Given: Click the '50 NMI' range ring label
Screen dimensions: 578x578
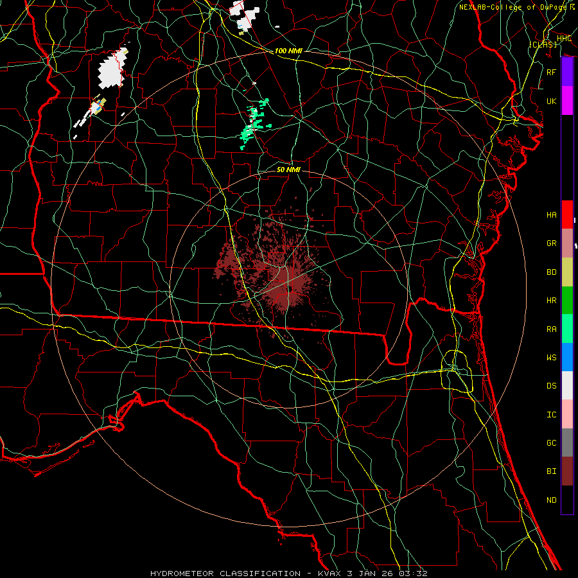Looking at the screenshot, I should click(288, 170).
